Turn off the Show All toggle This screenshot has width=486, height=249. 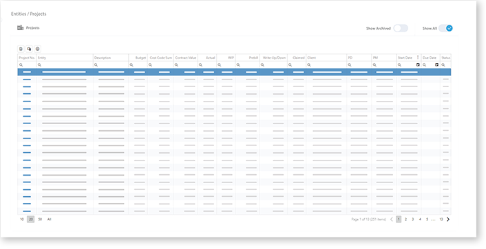point(445,28)
